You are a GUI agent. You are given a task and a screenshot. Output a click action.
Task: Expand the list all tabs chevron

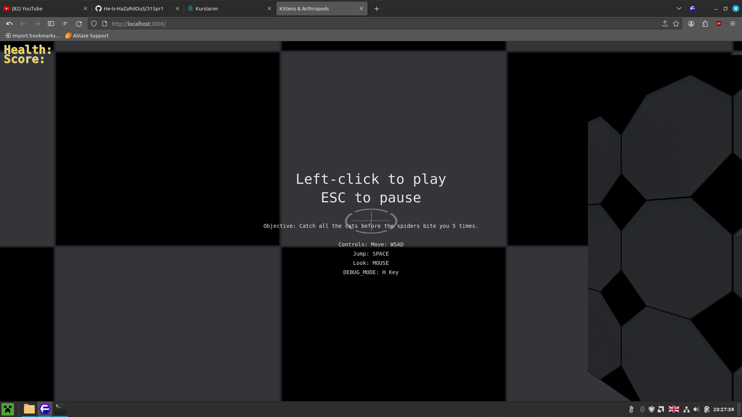pos(679,8)
